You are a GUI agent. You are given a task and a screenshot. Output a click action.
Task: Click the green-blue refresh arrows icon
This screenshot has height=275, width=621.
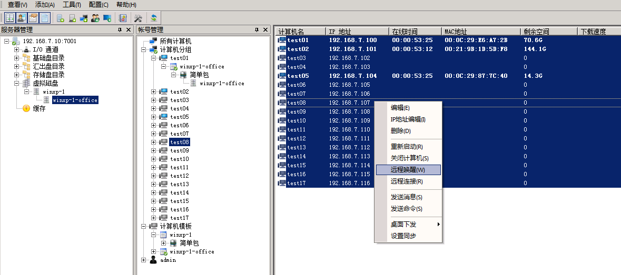154,18
